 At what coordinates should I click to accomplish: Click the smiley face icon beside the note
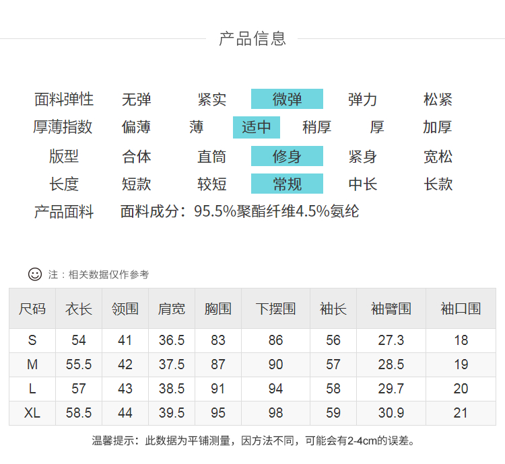(35, 274)
